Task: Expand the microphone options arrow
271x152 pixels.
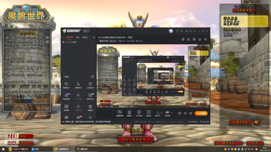Action: point(162,113)
